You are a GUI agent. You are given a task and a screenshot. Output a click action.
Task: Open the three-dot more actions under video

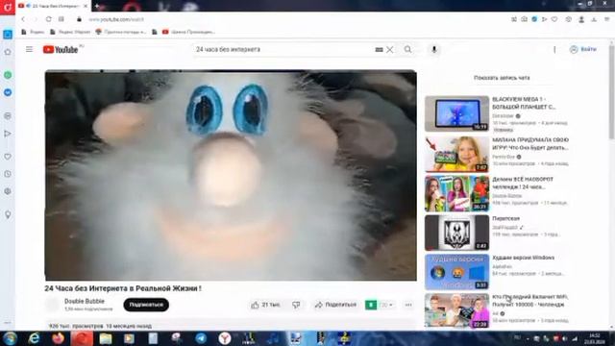tap(408, 305)
